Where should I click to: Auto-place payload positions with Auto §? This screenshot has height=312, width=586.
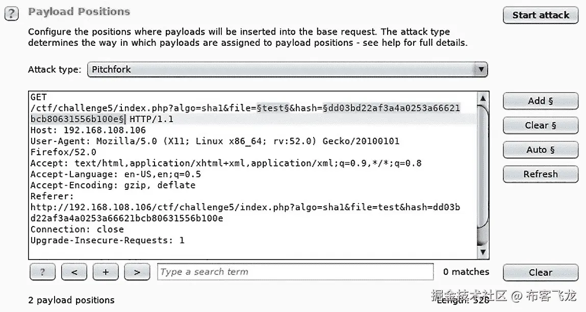(x=540, y=150)
